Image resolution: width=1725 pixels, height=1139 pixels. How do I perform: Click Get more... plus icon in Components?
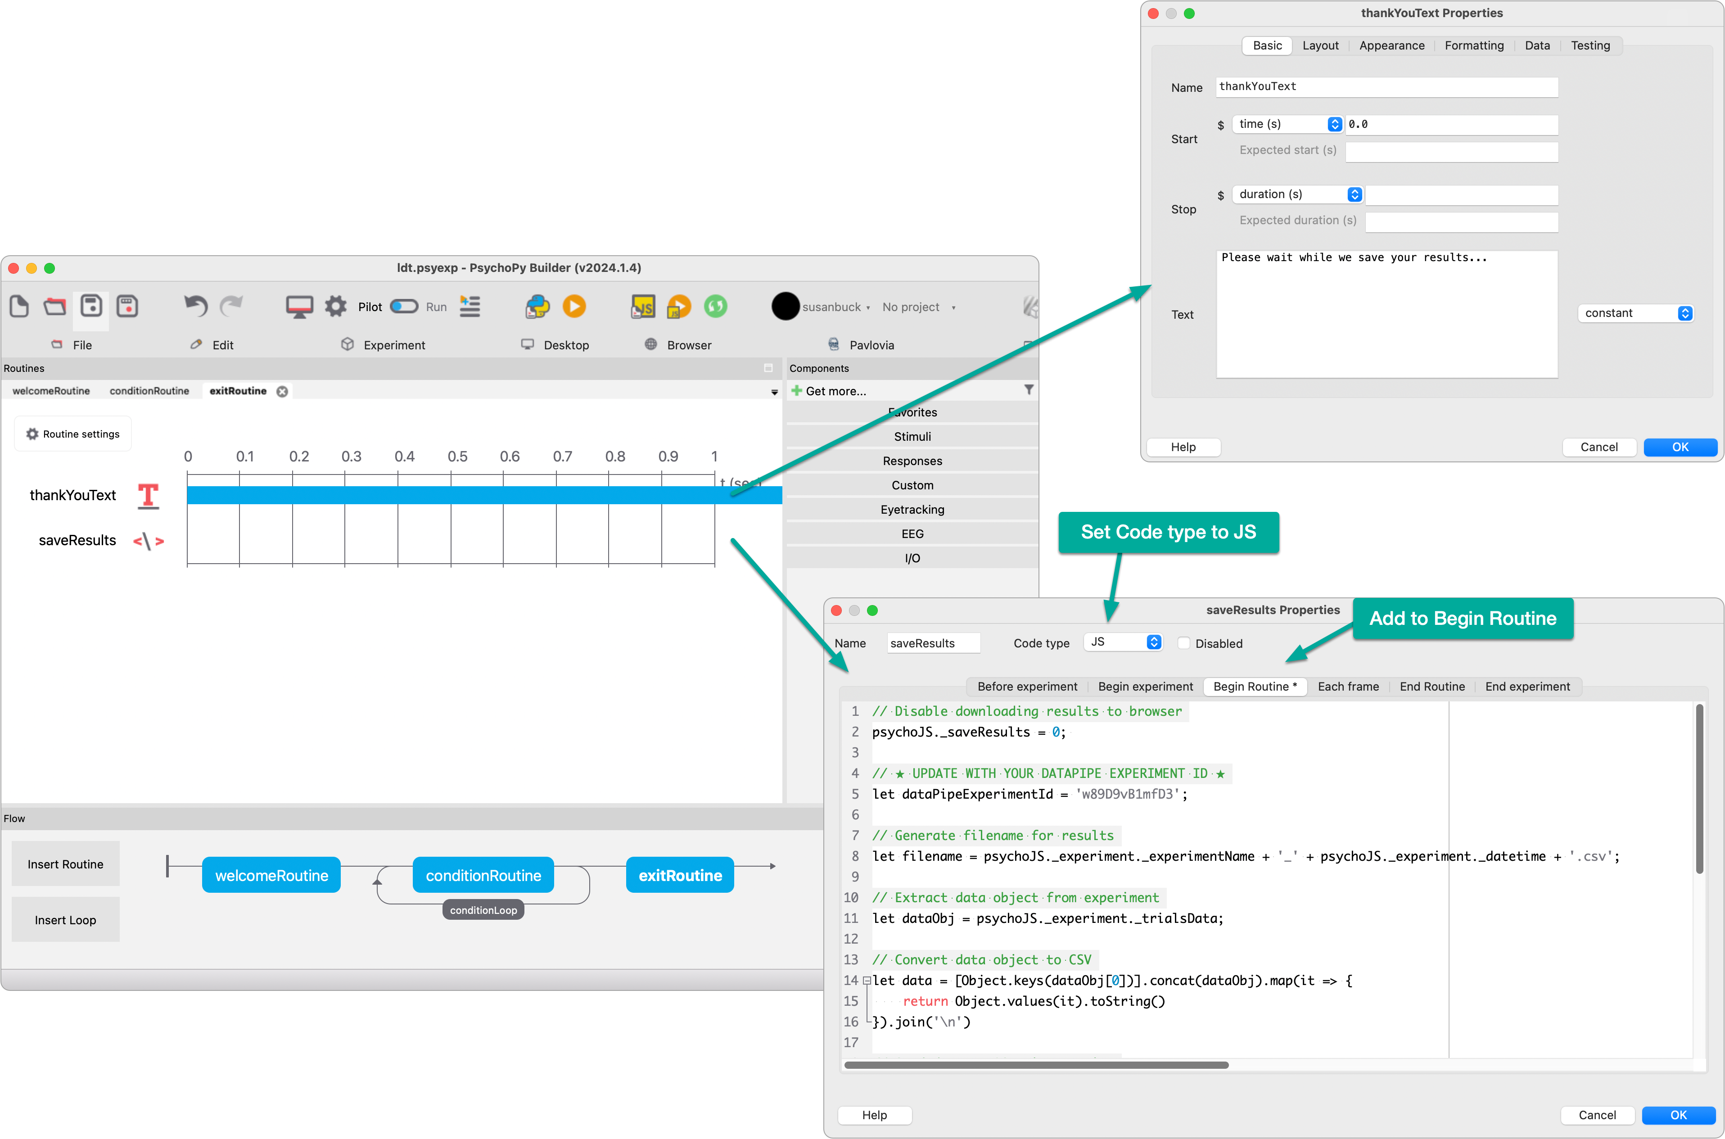click(797, 391)
